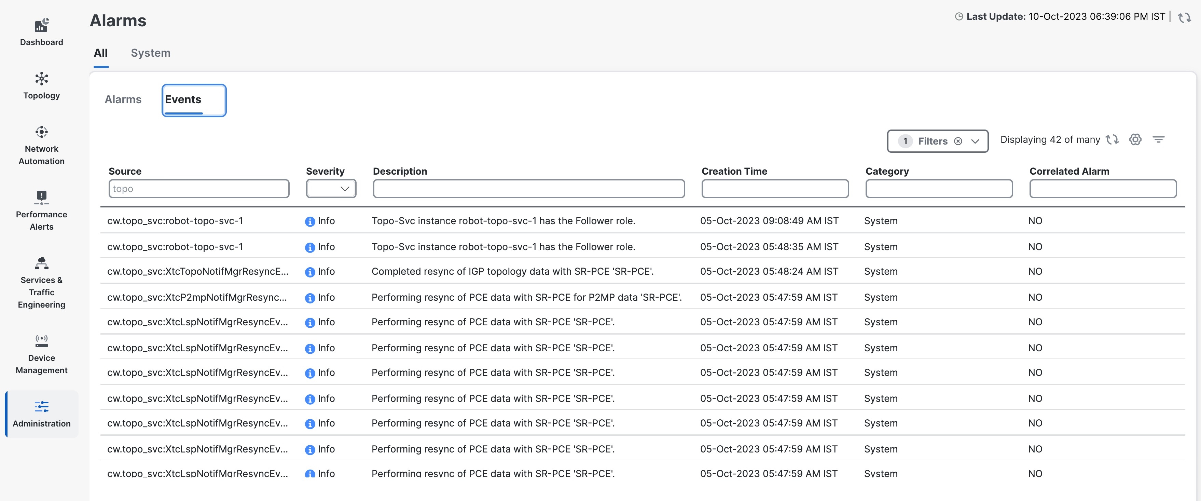Screen dimensions: 1201x501
Task: Open the Alarms sub-tab
Action: 123,99
